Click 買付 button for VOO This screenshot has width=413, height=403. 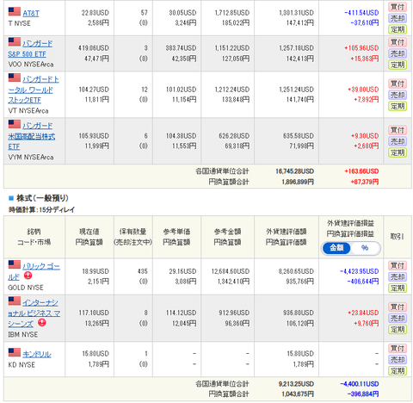(x=398, y=42)
